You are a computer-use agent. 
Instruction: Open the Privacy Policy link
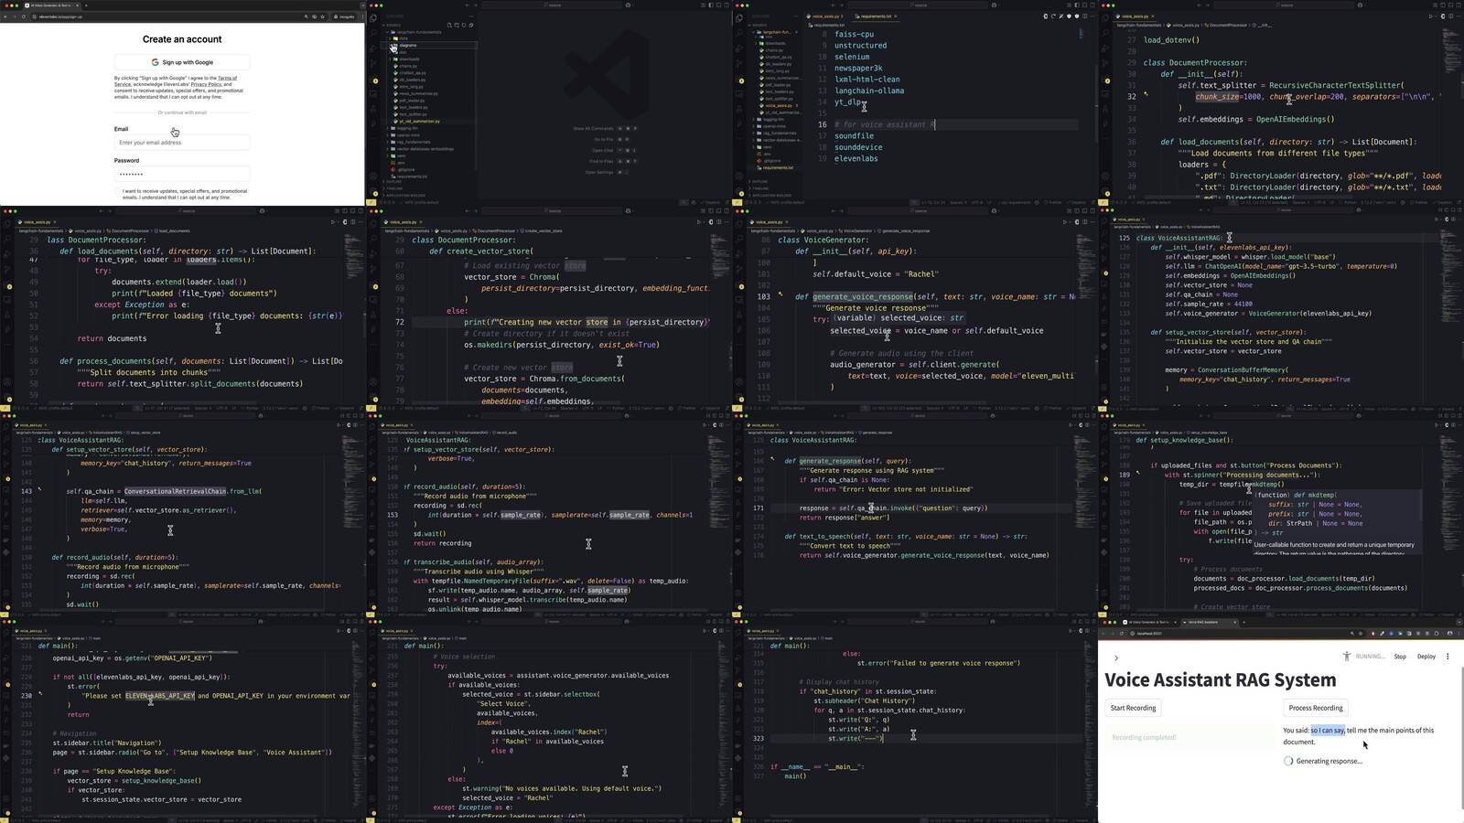coord(206,84)
